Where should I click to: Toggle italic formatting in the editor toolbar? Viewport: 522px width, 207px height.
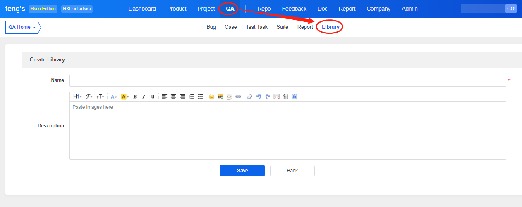[x=144, y=97]
